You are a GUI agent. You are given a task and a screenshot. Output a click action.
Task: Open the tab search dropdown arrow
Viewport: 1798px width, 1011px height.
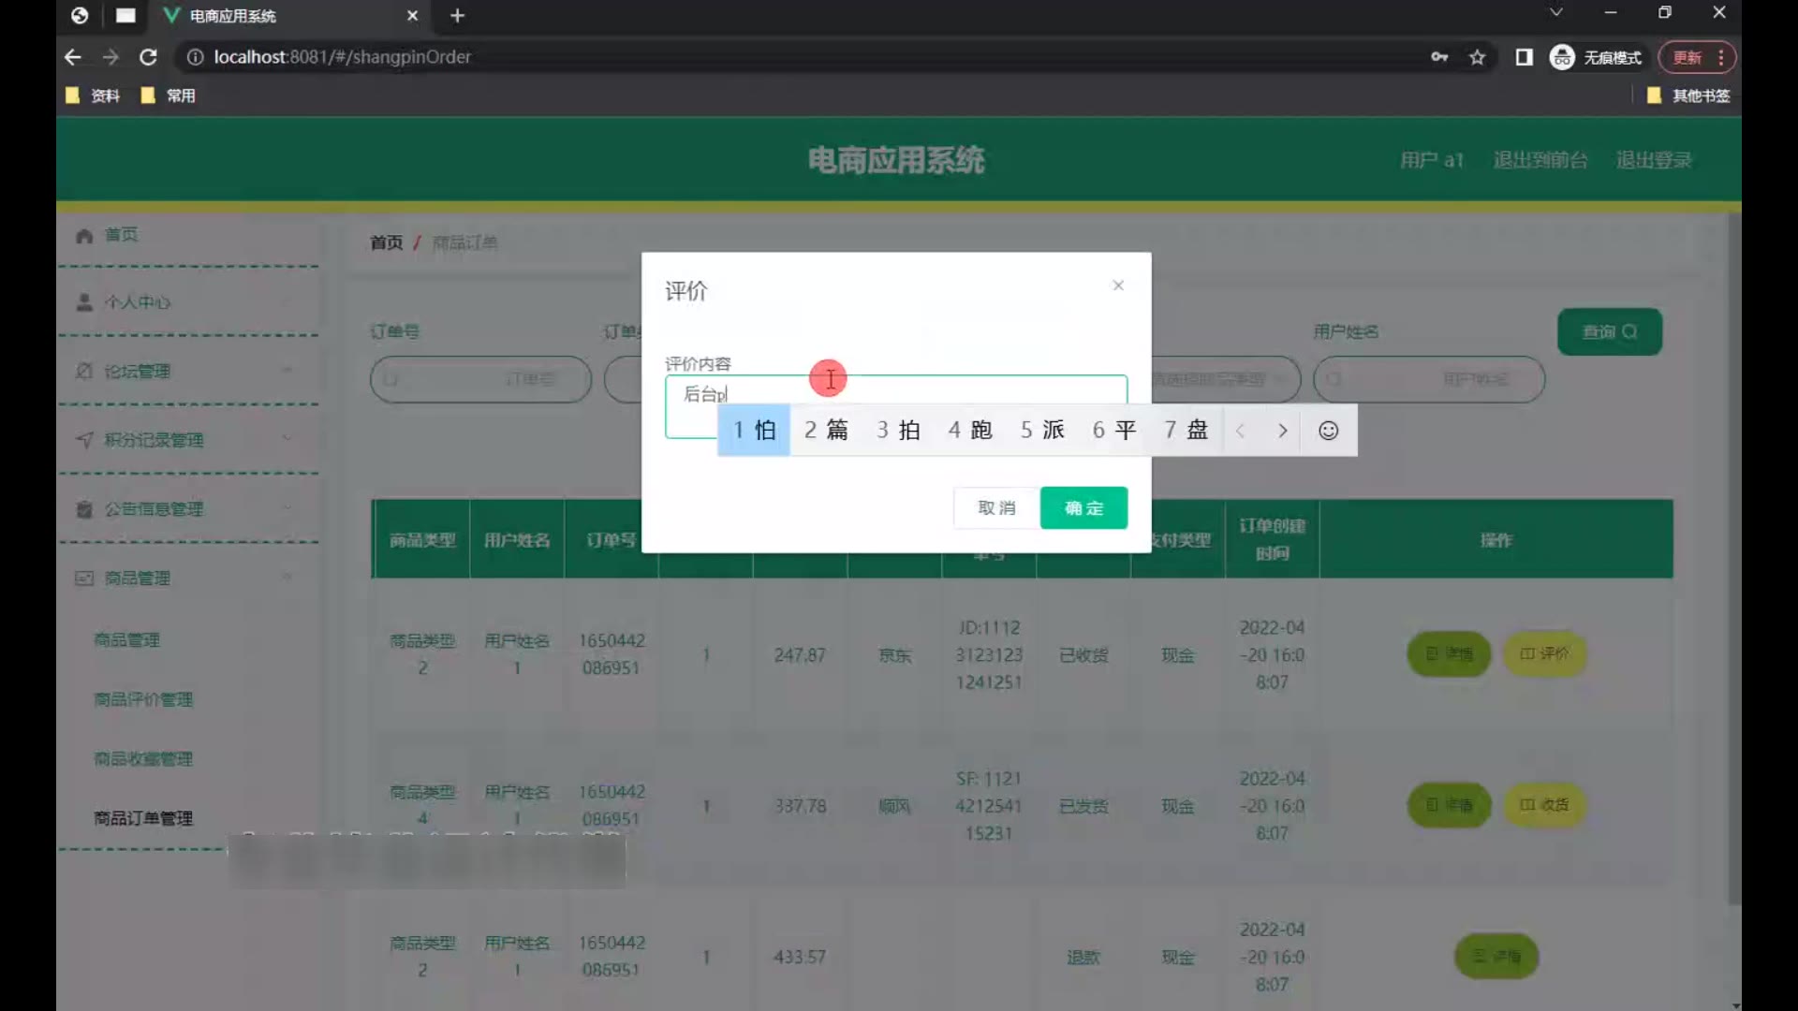tap(1555, 13)
